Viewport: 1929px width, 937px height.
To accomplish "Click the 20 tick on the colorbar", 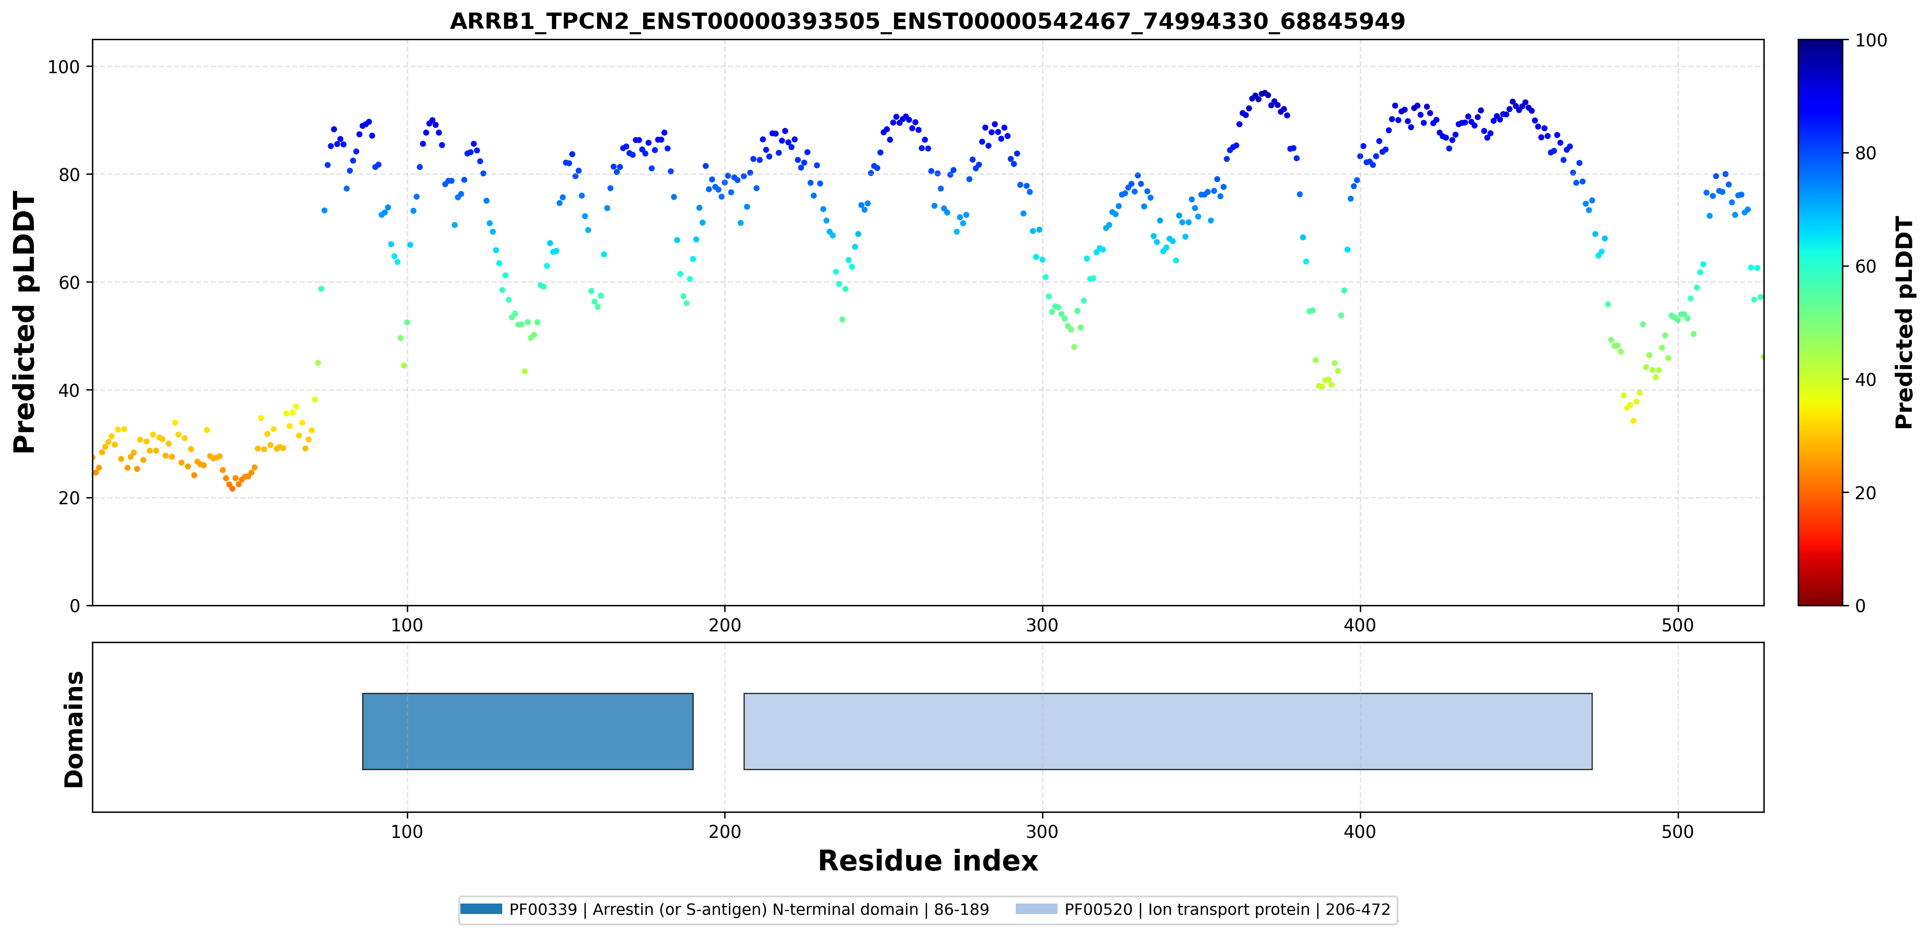I will coord(1865,493).
